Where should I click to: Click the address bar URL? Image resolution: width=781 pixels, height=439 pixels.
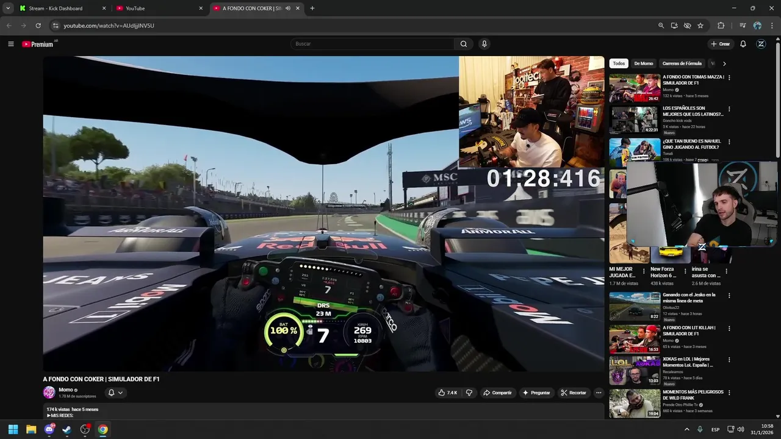(109, 26)
